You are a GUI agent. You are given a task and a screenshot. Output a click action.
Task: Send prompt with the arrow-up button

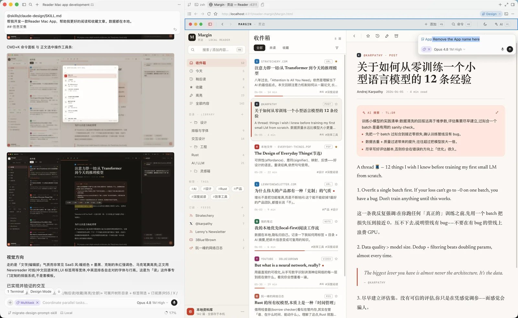(x=510, y=49)
